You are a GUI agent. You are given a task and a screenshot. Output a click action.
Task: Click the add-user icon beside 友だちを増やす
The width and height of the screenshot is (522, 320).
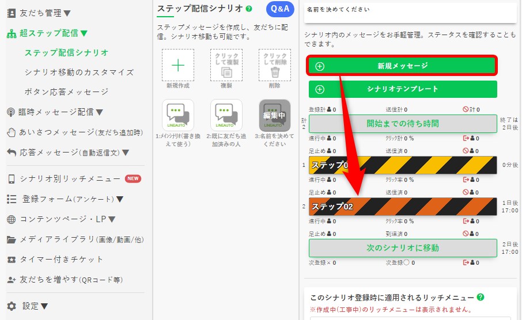pyautogui.click(x=12, y=280)
